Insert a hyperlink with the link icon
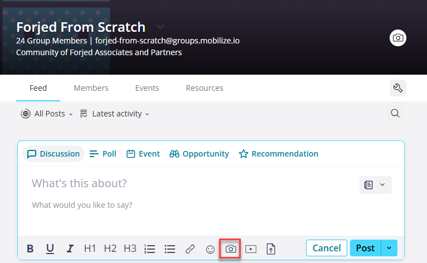Viewport: 427px width, 263px height. (190, 249)
